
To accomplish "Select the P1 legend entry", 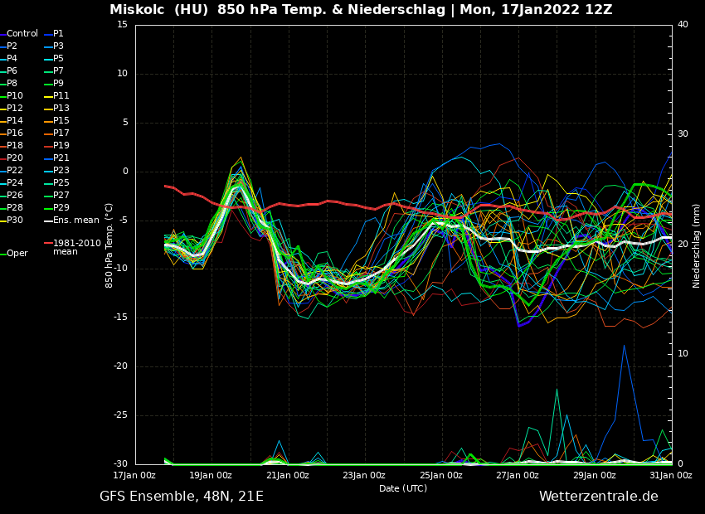I will (58, 34).
